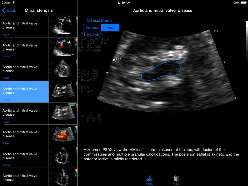
Task: Click the 1.20 [cm2] area value
Action: tap(93, 35)
